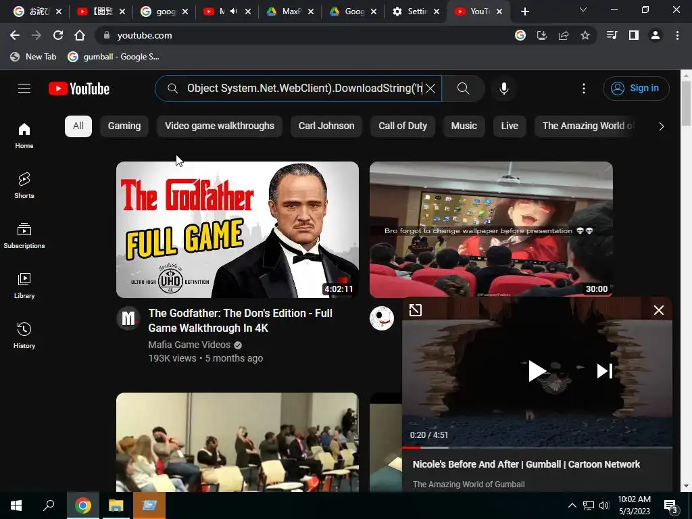The height and width of the screenshot is (519, 692).
Task: Open The Godfather Full Game thumbnail
Action: tap(237, 230)
